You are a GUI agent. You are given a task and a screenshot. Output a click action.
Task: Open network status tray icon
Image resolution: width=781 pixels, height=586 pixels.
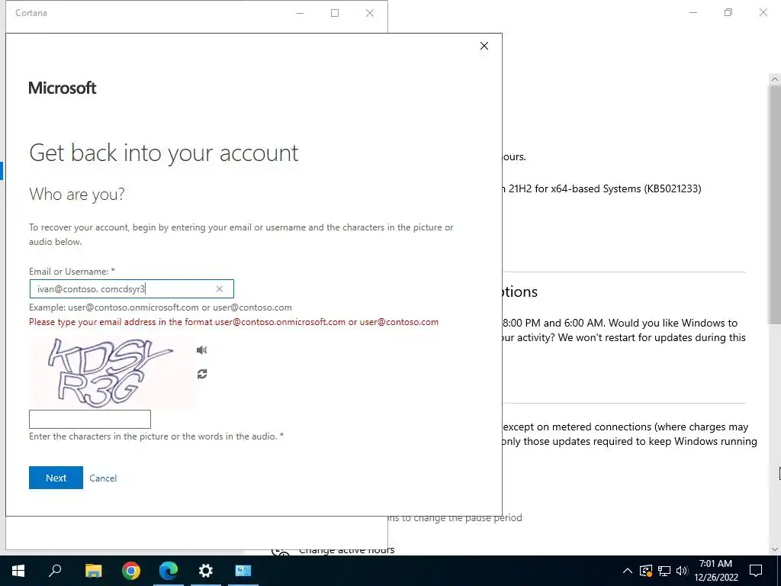[x=664, y=571]
